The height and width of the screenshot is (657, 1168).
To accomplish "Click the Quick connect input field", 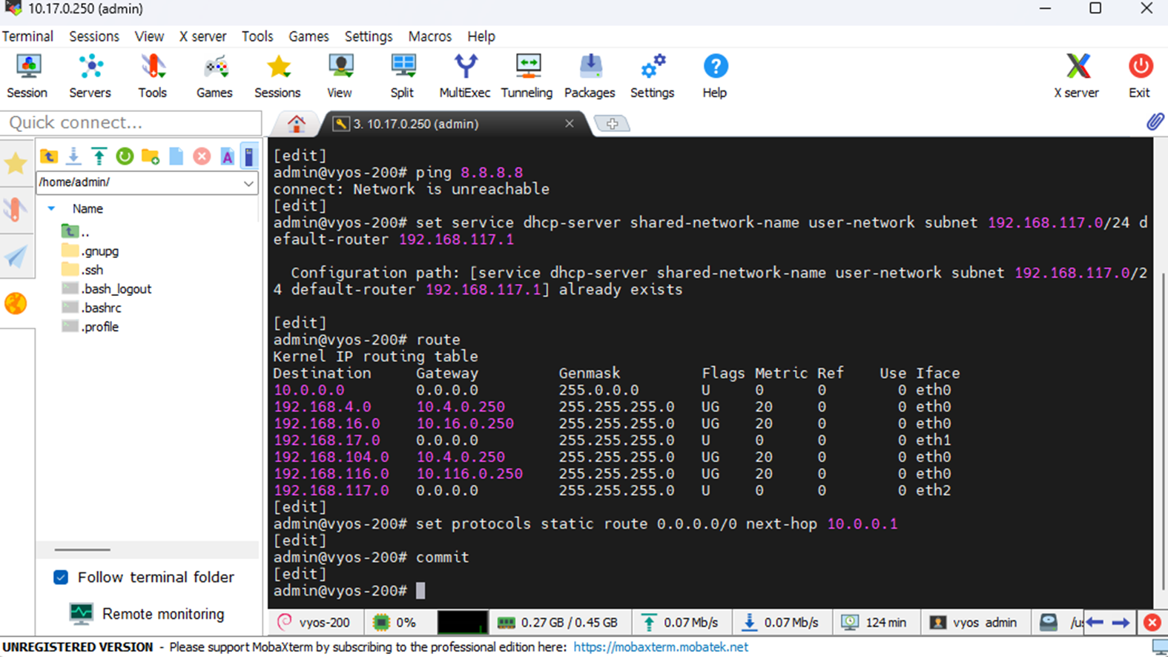I will pyautogui.click(x=131, y=122).
